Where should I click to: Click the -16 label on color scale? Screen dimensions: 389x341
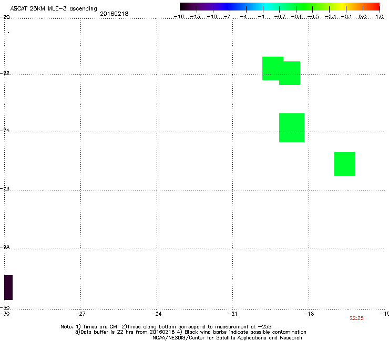coord(179,17)
